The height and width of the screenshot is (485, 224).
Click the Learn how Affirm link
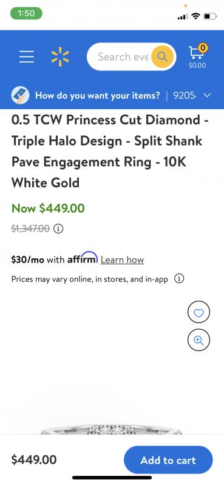(123, 260)
